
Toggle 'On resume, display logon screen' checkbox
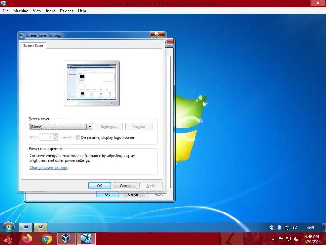tap(78, 137)
